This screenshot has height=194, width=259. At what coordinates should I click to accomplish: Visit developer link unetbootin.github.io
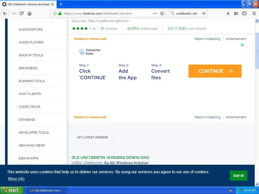pyautogui.click(x=108, y=21)
